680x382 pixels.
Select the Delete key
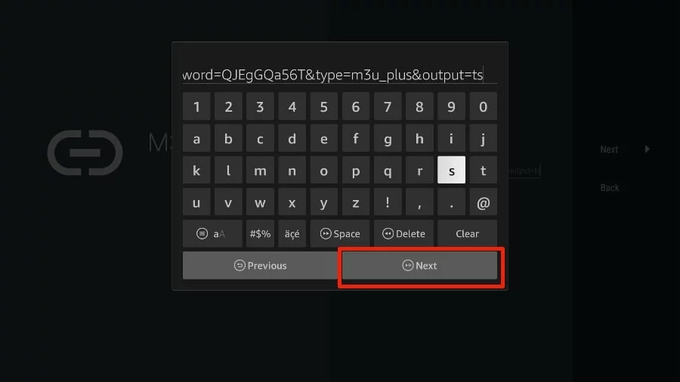[x=403, y=233]
